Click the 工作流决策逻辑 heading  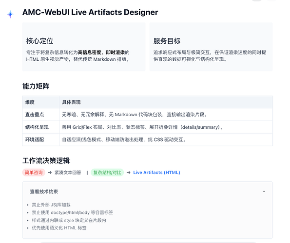click(46, 160)
